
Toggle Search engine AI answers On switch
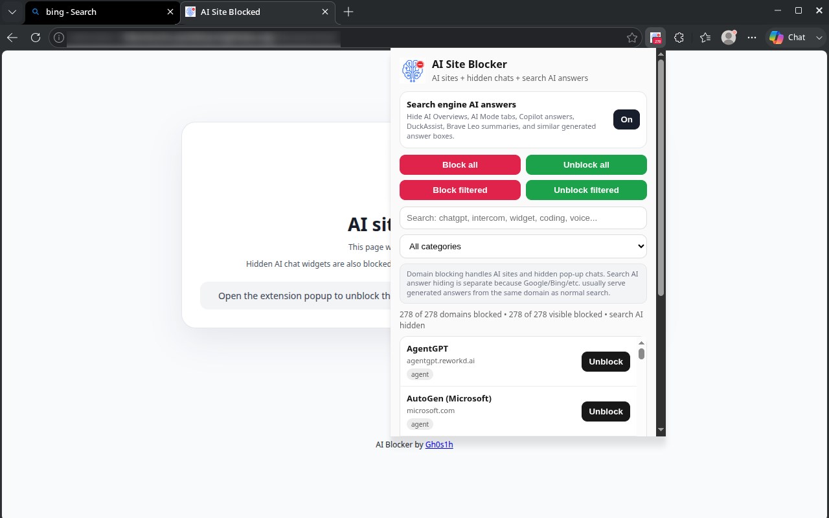click(x=626, y=119)
